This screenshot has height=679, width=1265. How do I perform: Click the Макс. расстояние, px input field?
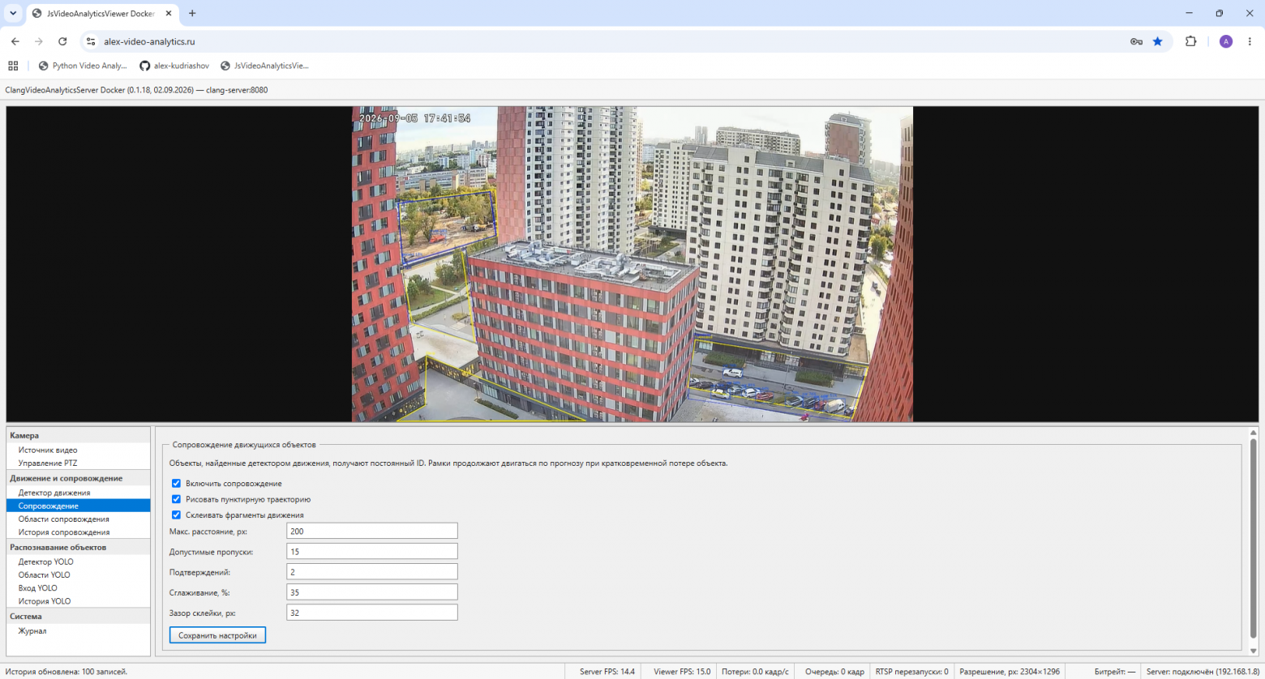pos(372,531)
